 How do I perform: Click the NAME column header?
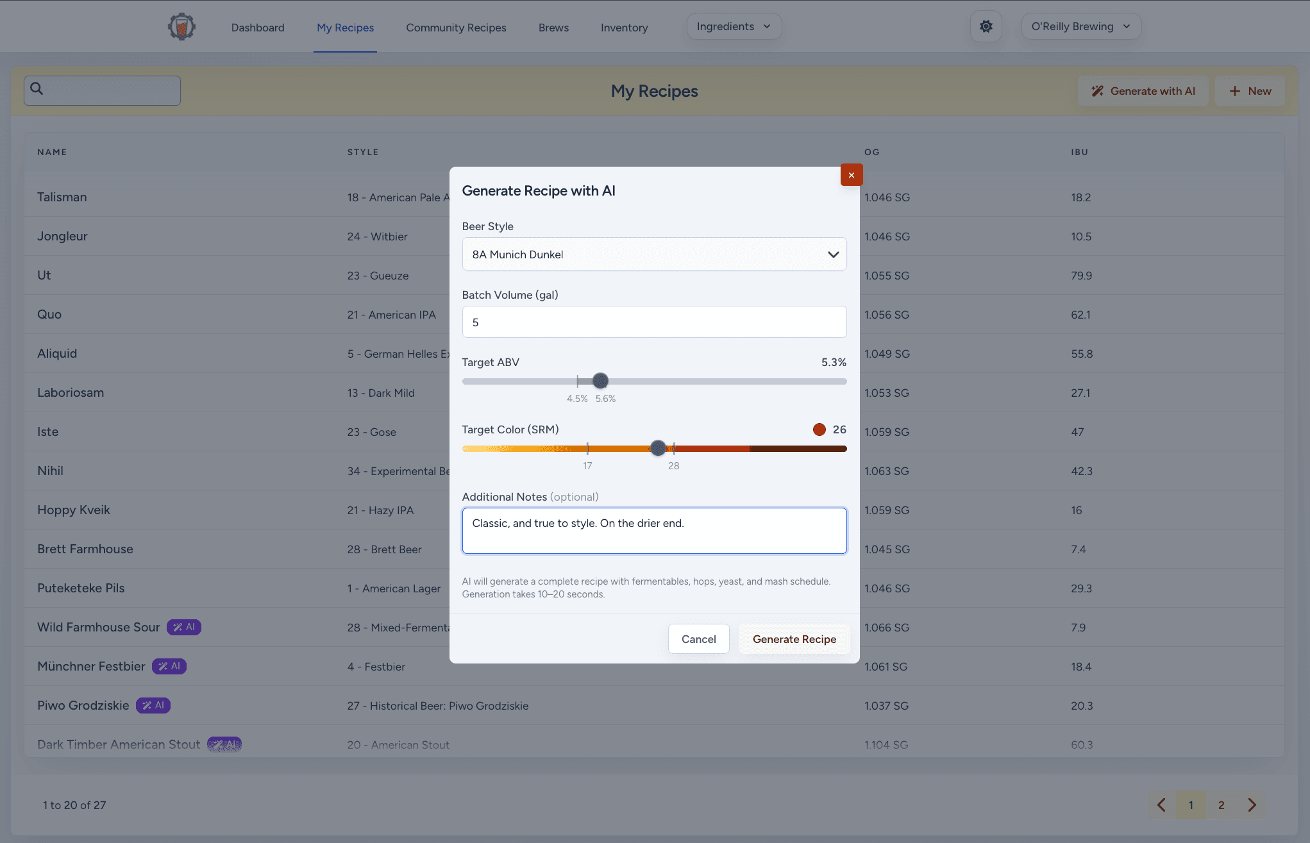[x=52, y=152]
